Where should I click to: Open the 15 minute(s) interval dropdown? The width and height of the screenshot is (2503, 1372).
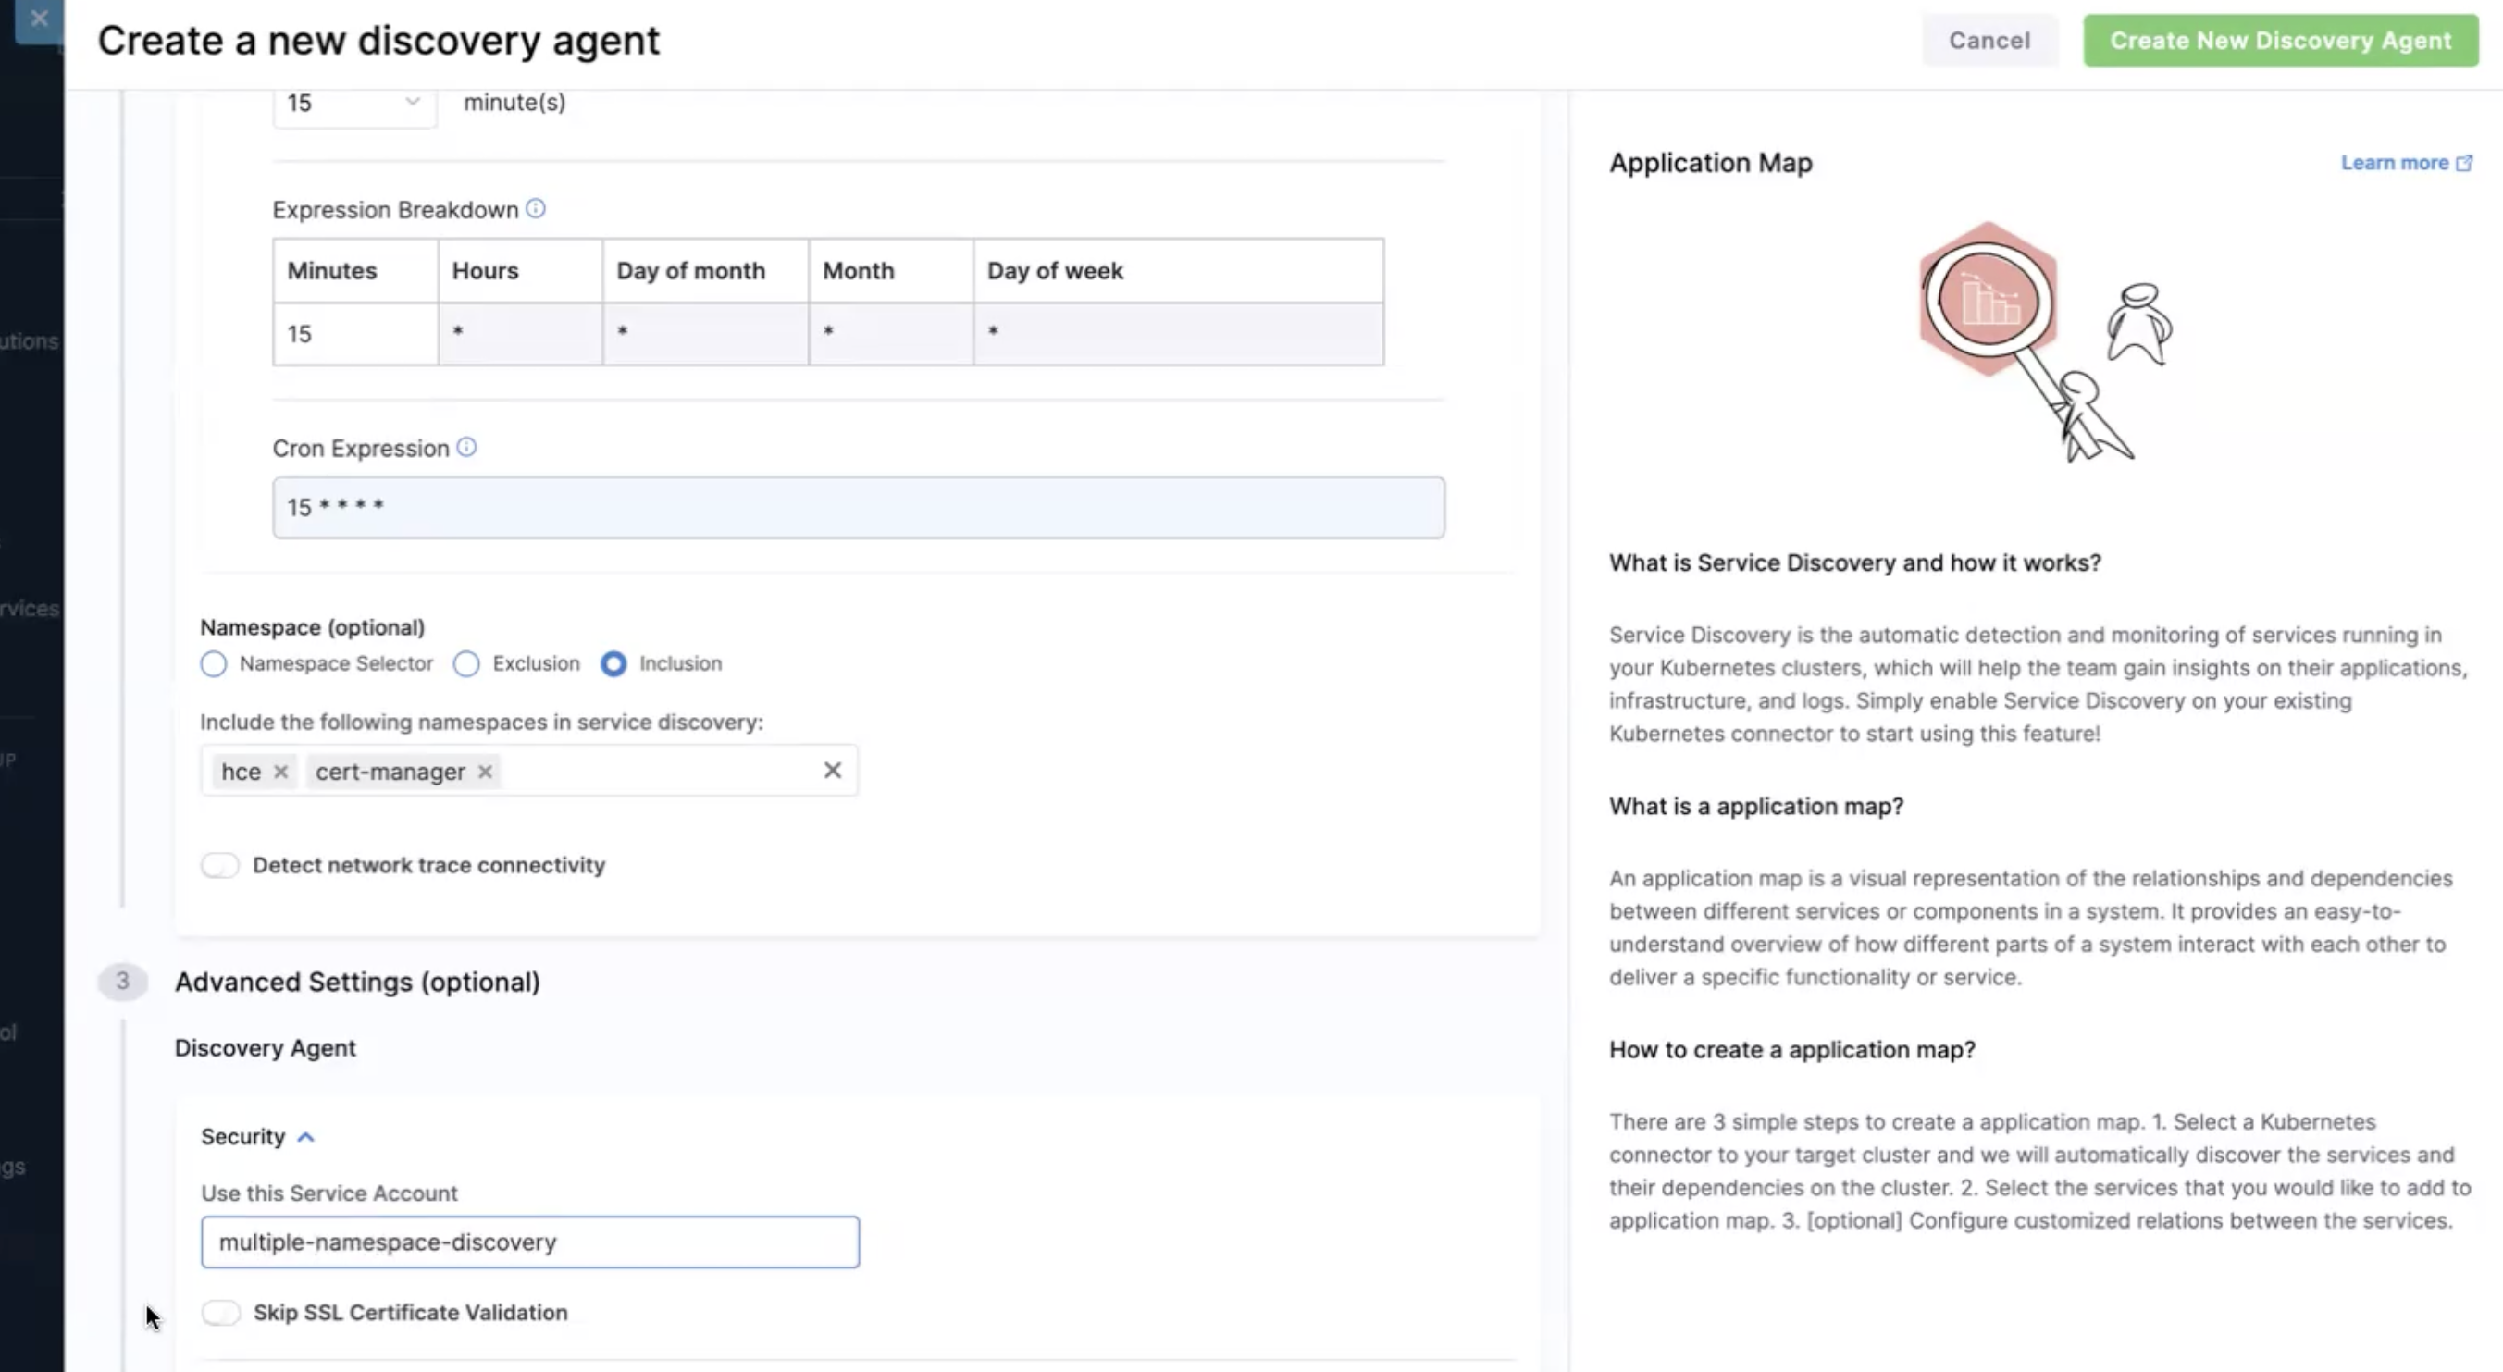tap(353, 103)
